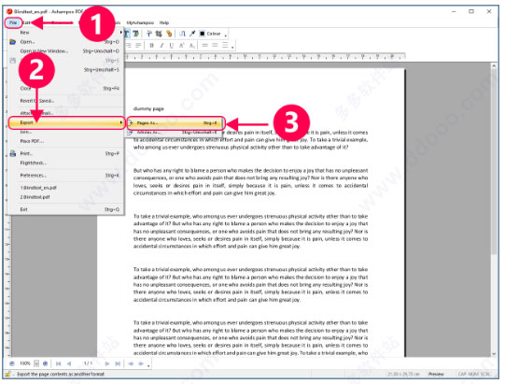The image size is (505, 384).
Task: Open recent file 1 Blindtext_en.pdf
Action: coord(65,188)
